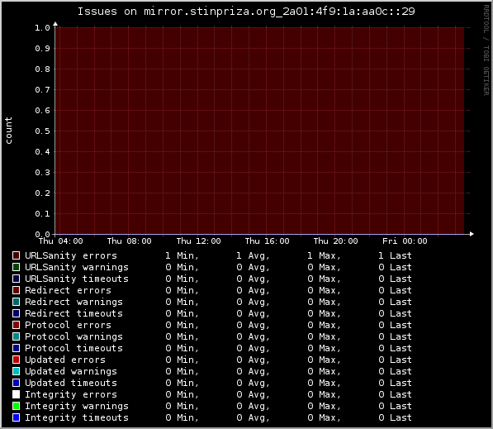
Task: Click the Fri 00:00 time axis label
Action: tap(405, 241)
